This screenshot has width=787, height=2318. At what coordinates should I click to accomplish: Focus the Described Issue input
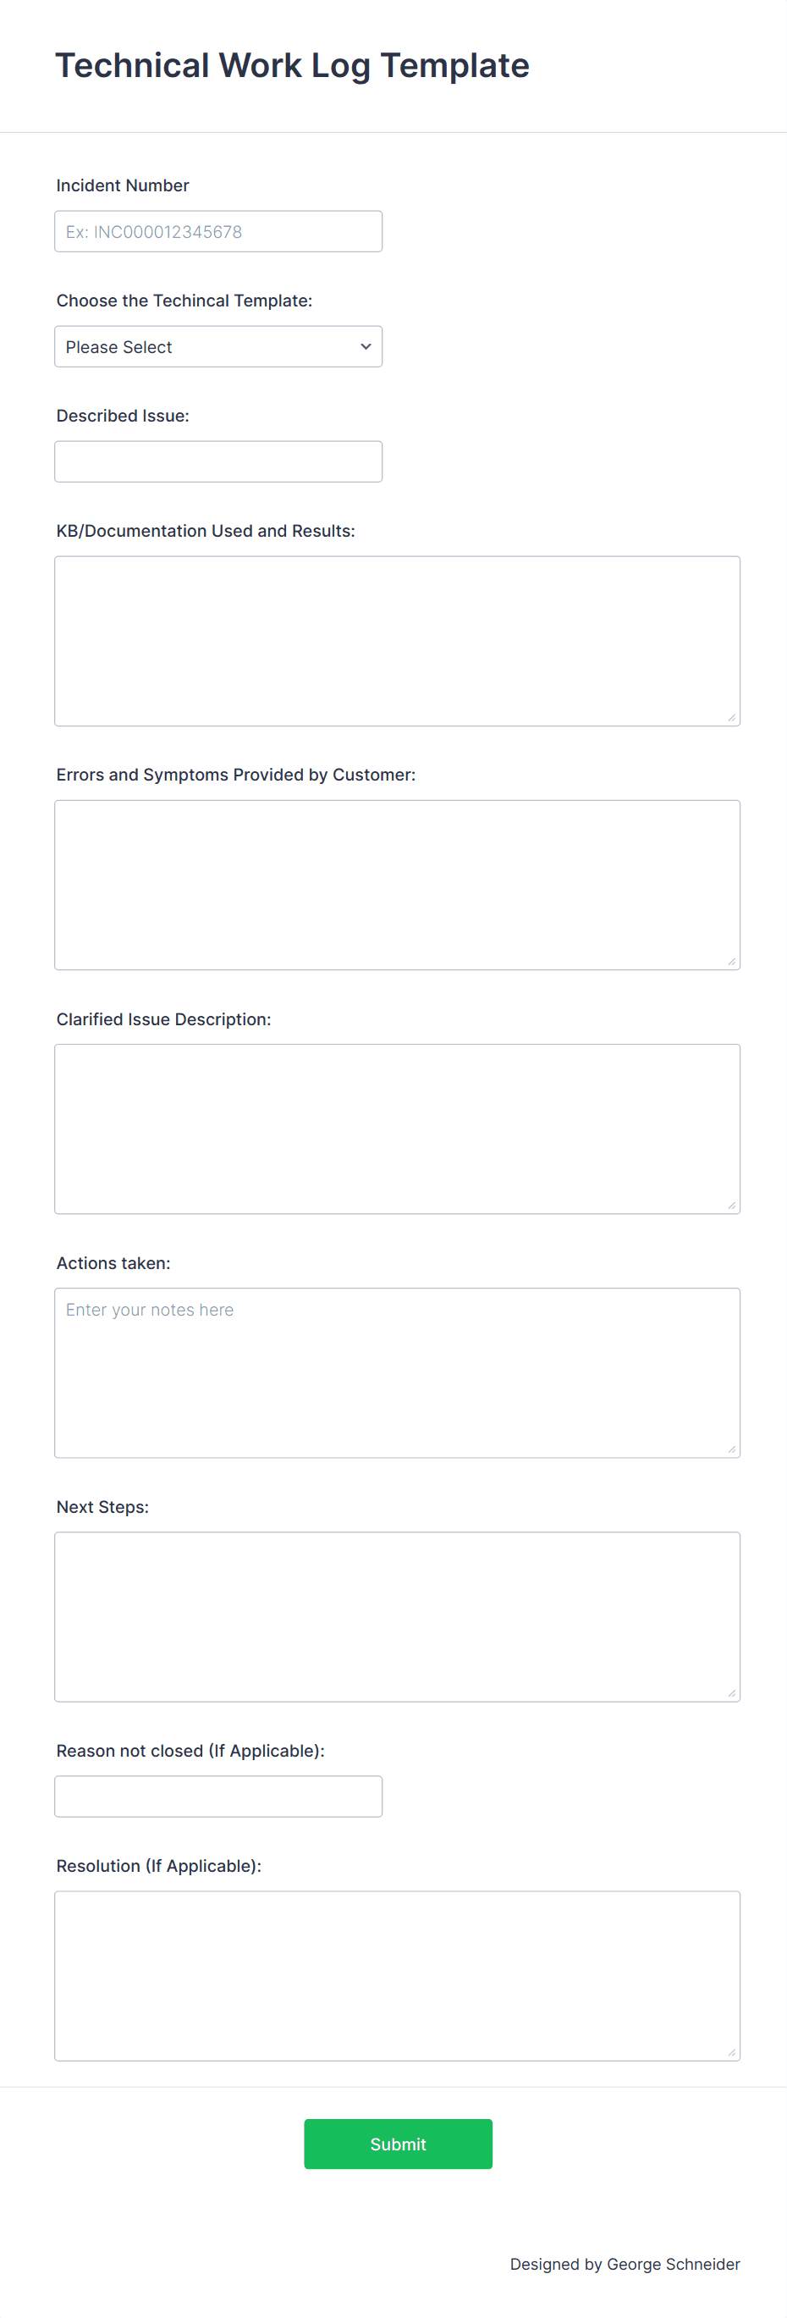[217, 461]
